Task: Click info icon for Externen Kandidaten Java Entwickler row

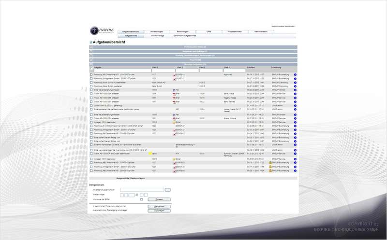Action: pyautogui.click(x=295, y=145)
